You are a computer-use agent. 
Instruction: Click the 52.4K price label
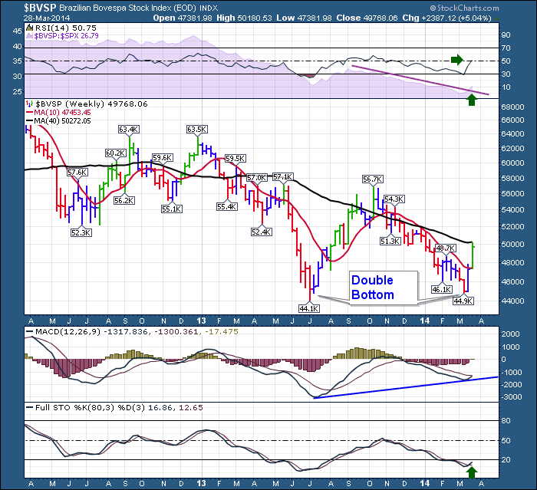[262, 232]
